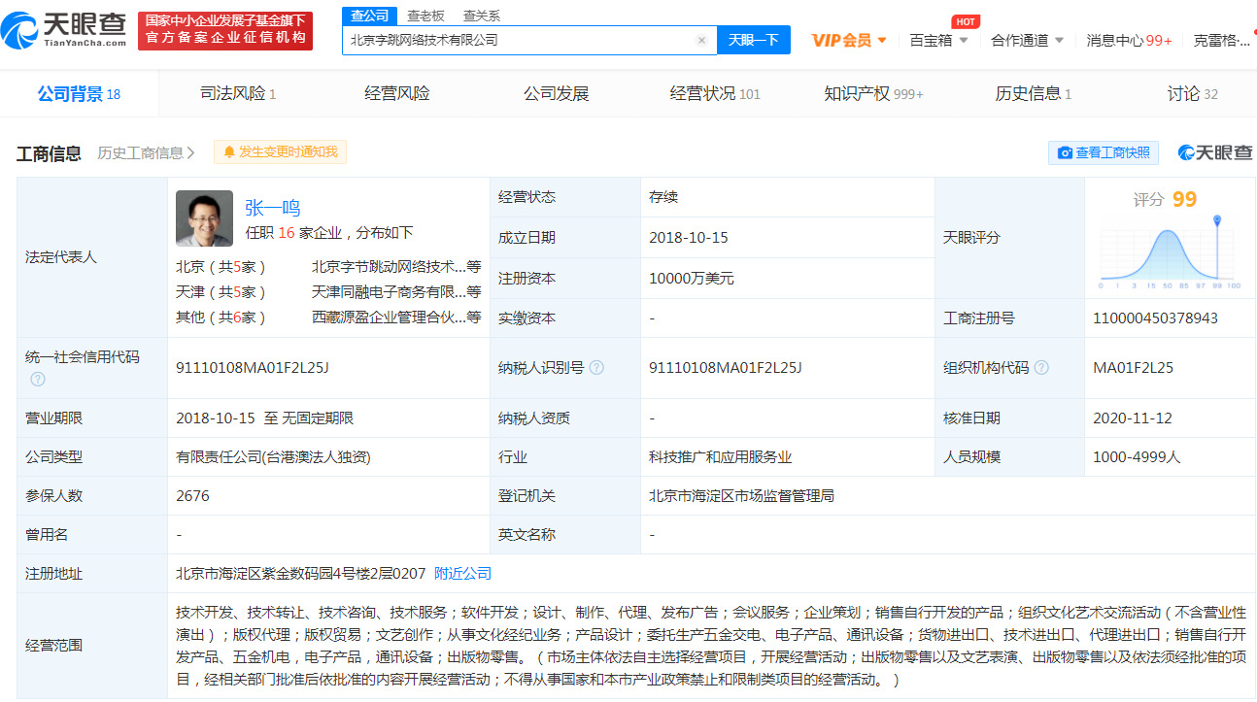The height and width of the screenshot is (702, 1257).
Task: Switch to 讨论 tab
Action: (x=1192, y=94)
